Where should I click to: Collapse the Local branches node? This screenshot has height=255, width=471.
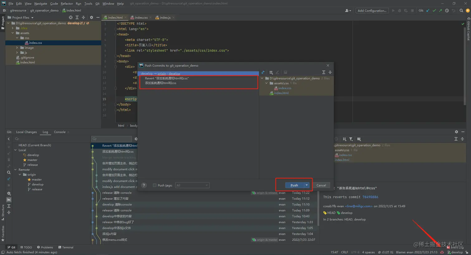[x=15, y=150]
